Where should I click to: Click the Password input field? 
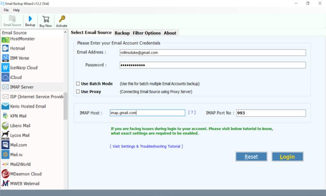(x=213, y=65)
